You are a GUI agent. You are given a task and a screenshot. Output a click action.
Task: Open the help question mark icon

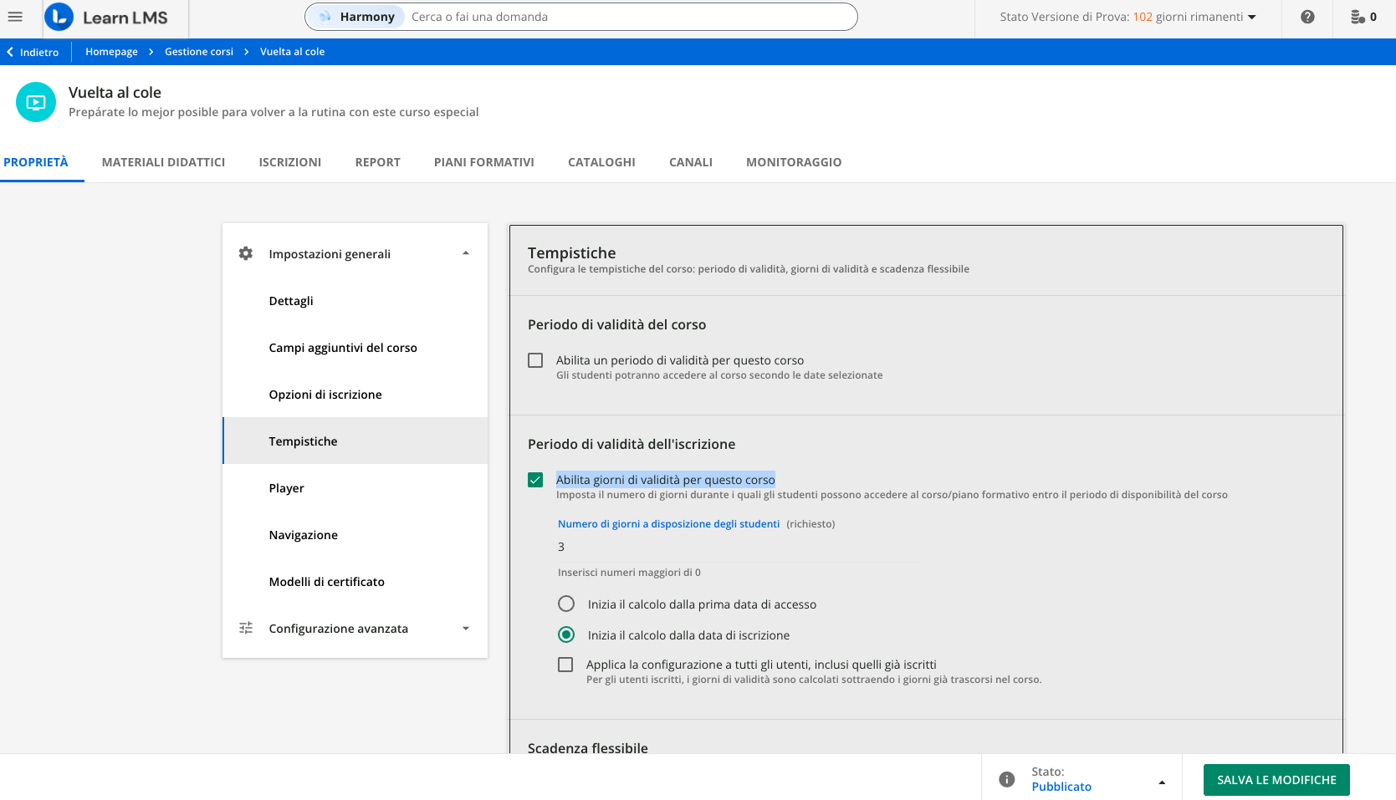pyautogui.click(x=1307, y=17)
